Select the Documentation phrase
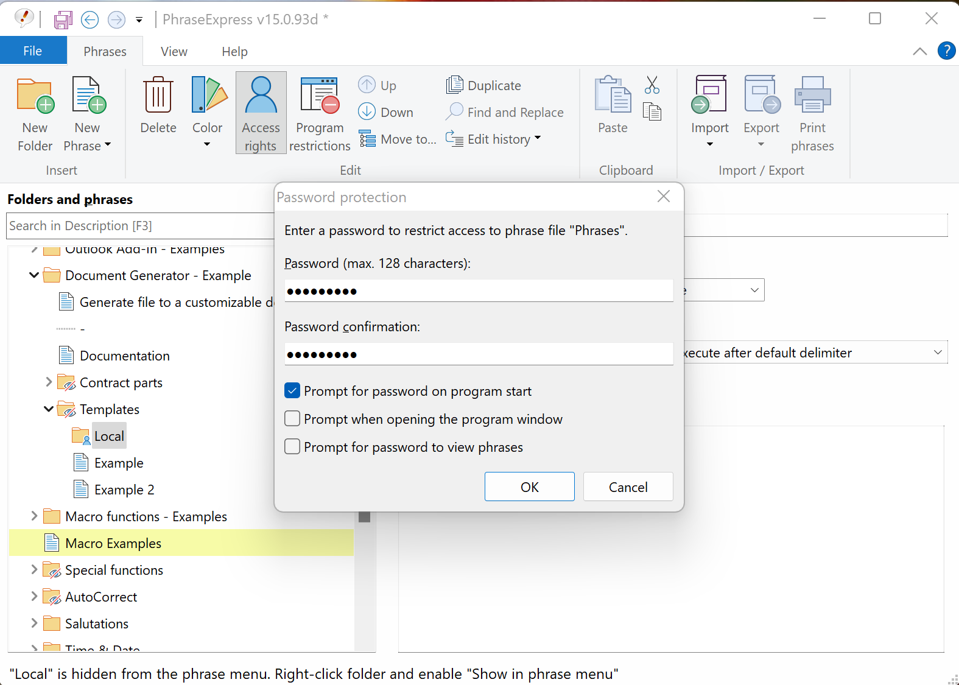This screenshot has height=685, width=959. point(125,356)
